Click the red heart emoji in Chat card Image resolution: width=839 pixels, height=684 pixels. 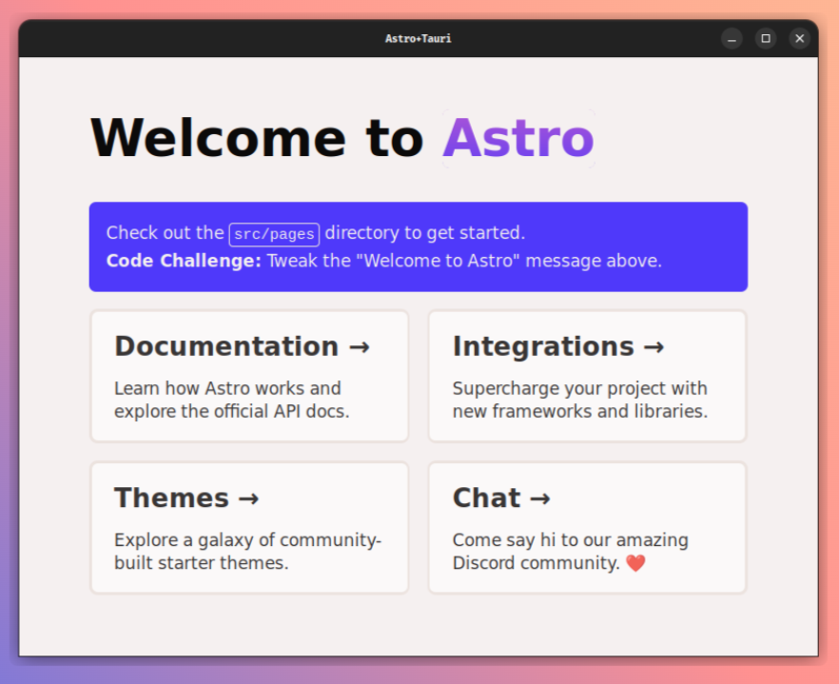coord(635,563)
